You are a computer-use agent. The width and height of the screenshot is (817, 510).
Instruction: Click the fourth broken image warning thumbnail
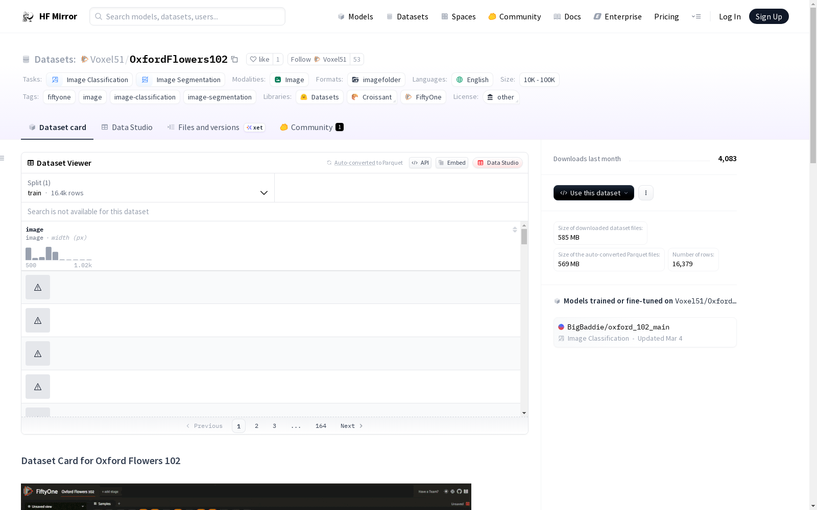point(38,387)
